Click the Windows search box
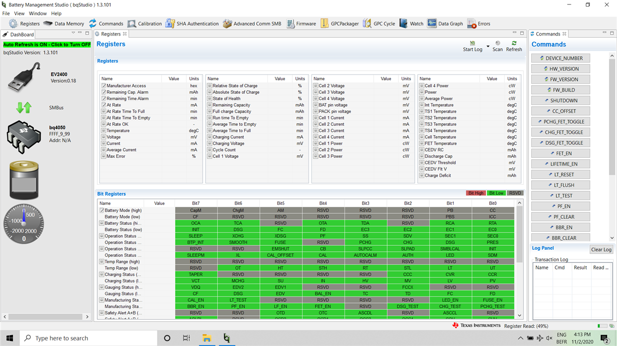This screenshot has width=617, height=346. [89, 338]
